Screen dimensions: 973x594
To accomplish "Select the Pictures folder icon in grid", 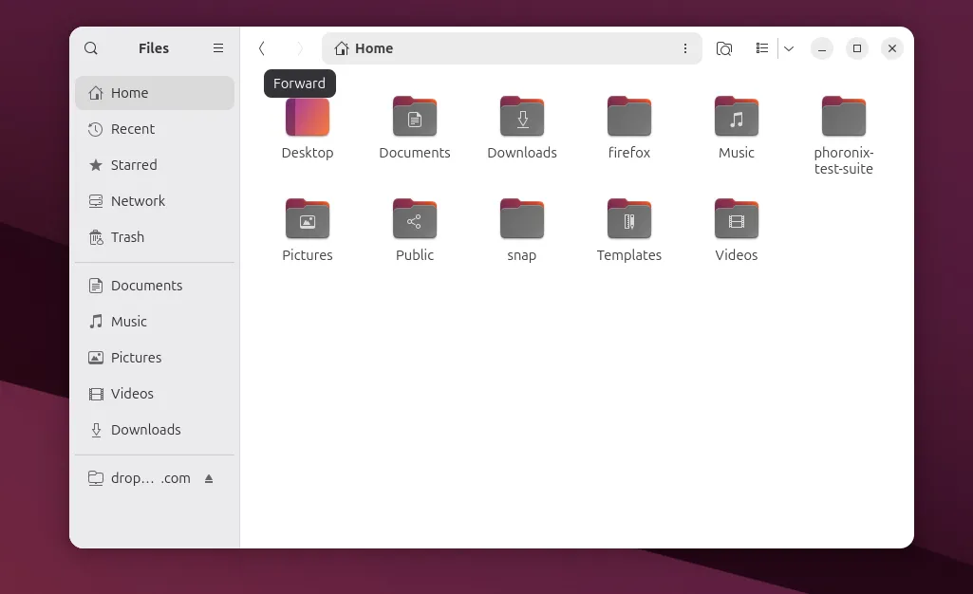I will pos(308,220).
